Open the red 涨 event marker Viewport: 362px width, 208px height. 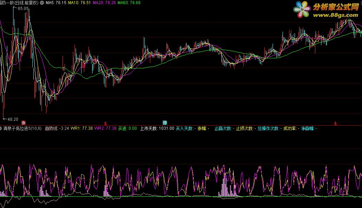click(x=23, y=123)
